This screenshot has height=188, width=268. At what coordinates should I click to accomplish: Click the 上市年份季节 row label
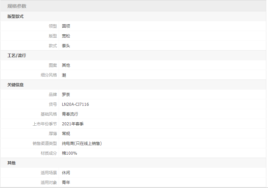(45, 124)
